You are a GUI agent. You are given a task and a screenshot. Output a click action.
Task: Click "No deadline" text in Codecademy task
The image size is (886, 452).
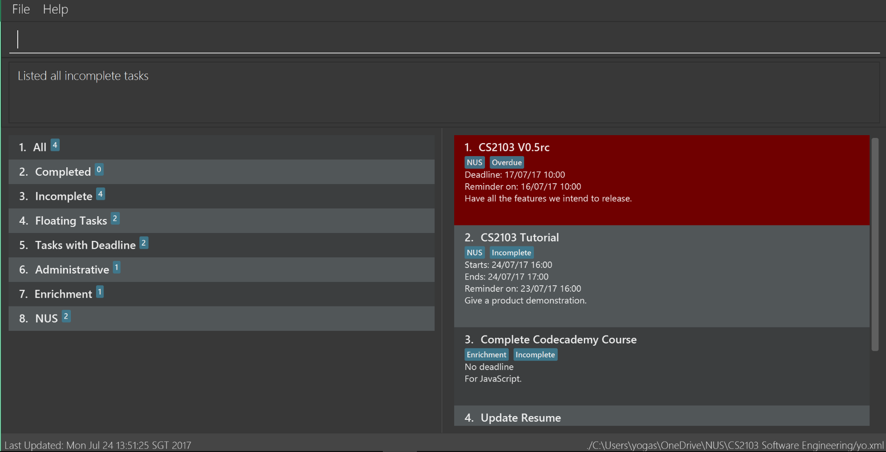click(489, 367)
